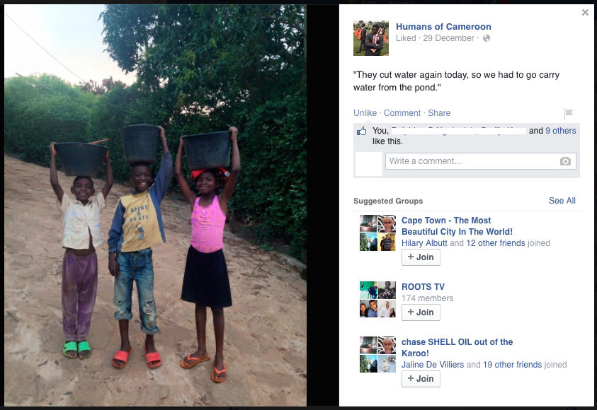Image resolution: width=597 pixels, height=410 pixels.
Task: Click the flag report icon
Action: click(x=568, y=113)
